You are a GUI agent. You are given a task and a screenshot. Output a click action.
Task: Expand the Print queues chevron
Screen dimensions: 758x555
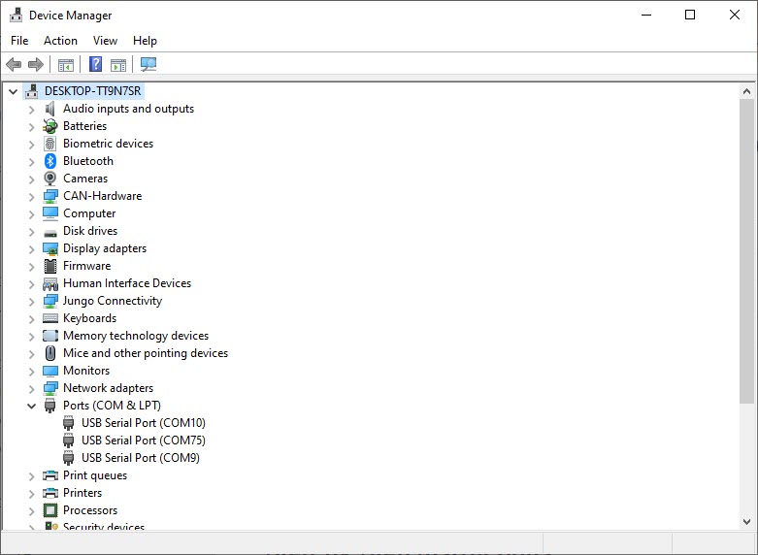31,476
